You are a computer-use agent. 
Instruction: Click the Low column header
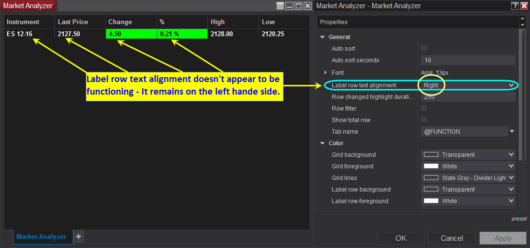[284, 22]
